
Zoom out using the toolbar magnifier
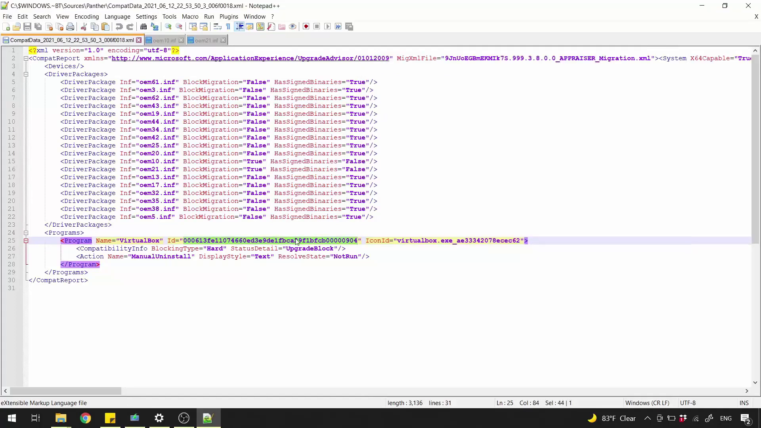(x=179, y=27)
